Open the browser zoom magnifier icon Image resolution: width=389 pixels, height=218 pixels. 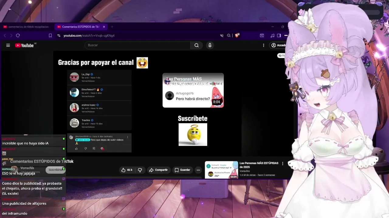click(x=229, y=35)
